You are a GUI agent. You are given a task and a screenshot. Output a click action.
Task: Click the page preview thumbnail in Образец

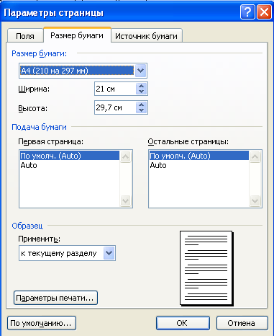click(x=206, y=268)
